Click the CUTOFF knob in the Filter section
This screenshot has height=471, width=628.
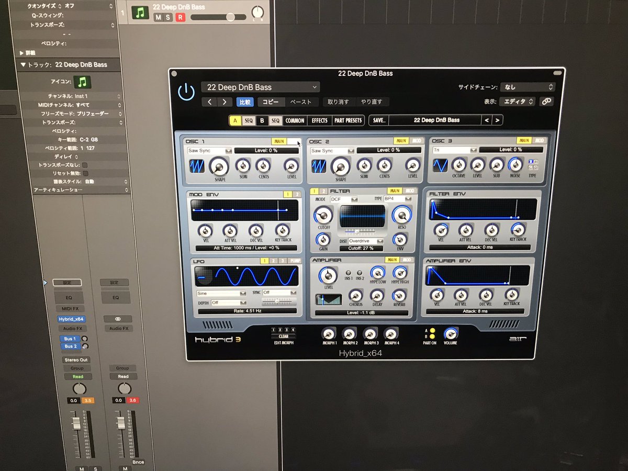(323, 216)
